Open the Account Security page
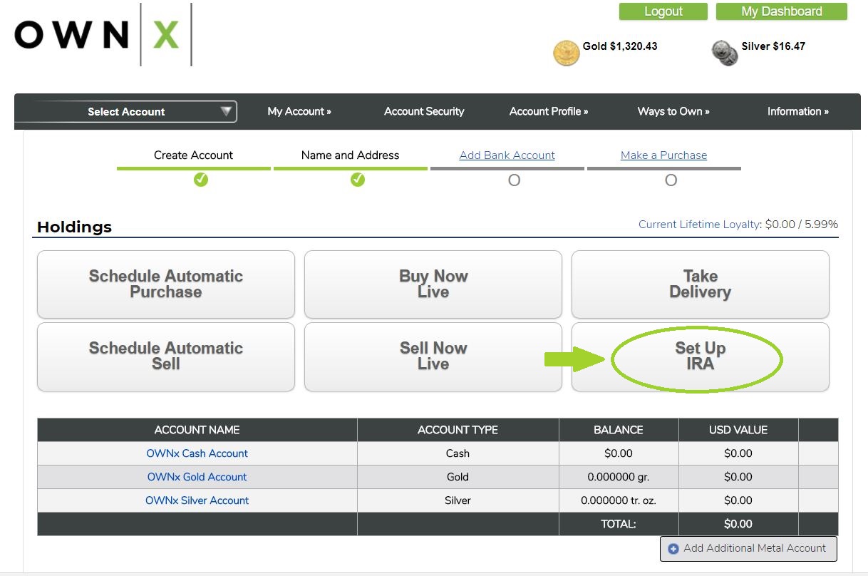This screenshot has height=576, width=868. 424,111
